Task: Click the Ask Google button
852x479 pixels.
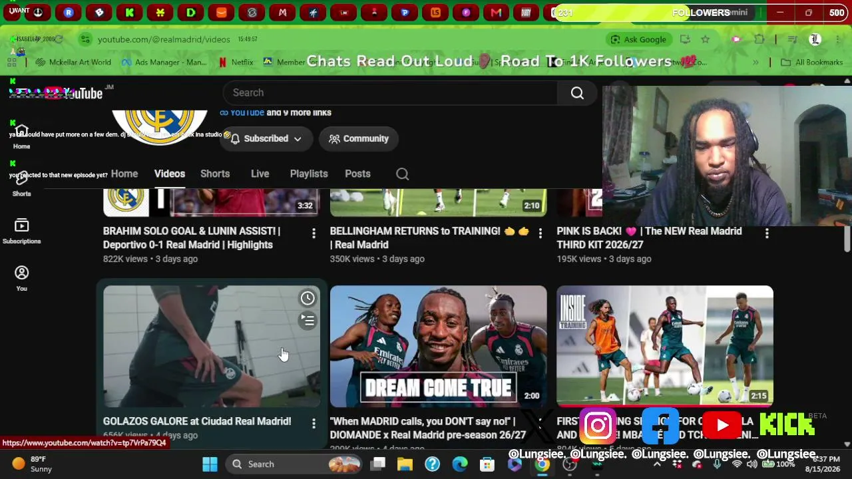Action: [638, 39]
